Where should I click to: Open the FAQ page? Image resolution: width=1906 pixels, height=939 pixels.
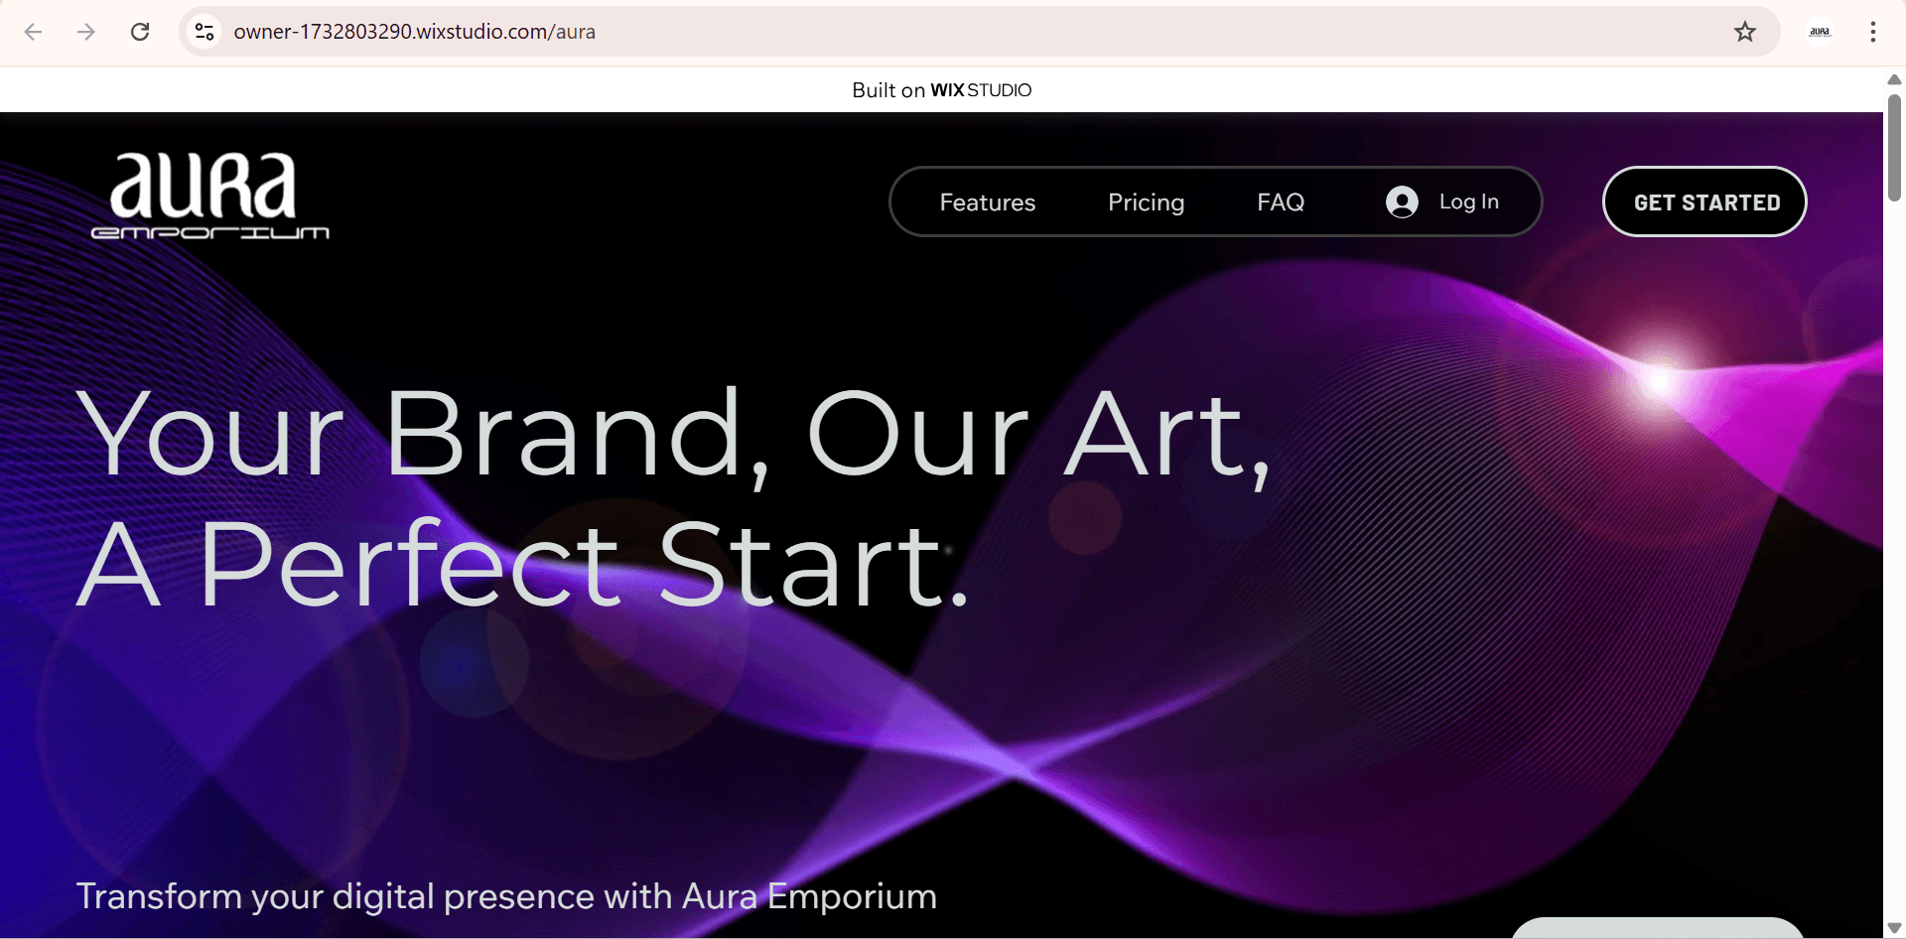pyautogui.click(x=1281, y=201)
